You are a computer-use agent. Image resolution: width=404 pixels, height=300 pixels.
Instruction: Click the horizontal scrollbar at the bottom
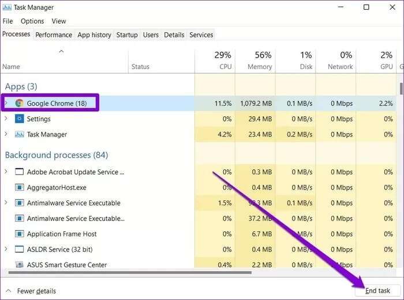click(127, 272)
